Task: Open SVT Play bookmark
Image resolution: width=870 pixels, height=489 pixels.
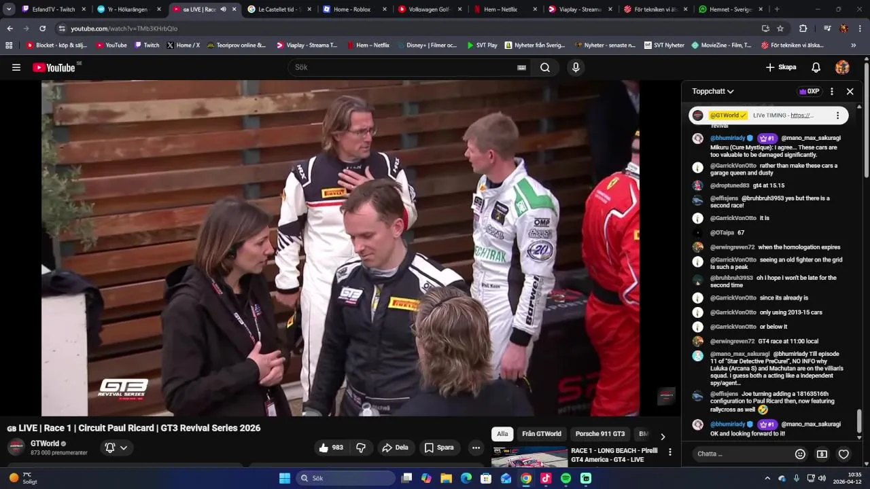Action: [482, 46]
